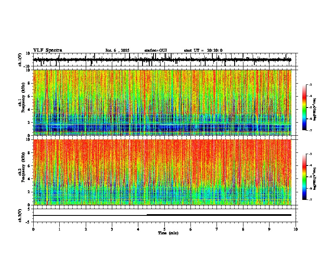
Task: Click the time axis tick label '10'
Action: point(296,229)
